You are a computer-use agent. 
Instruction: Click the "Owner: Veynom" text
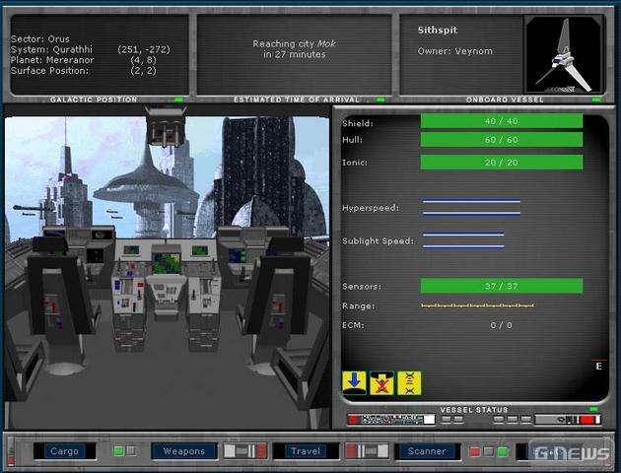[x=455, y=51]
